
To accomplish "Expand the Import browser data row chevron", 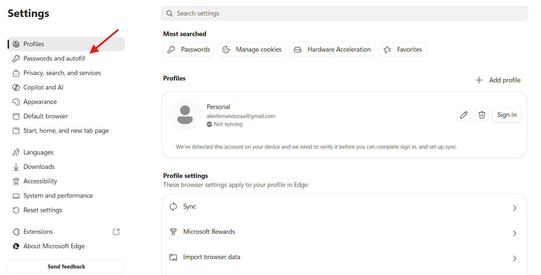I will (x=515, y=259).
